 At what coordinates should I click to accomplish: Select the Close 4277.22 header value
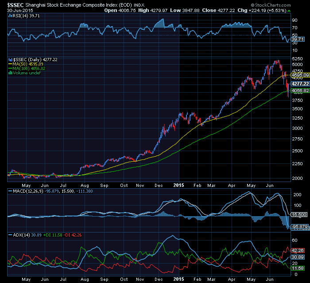(218, 10)
